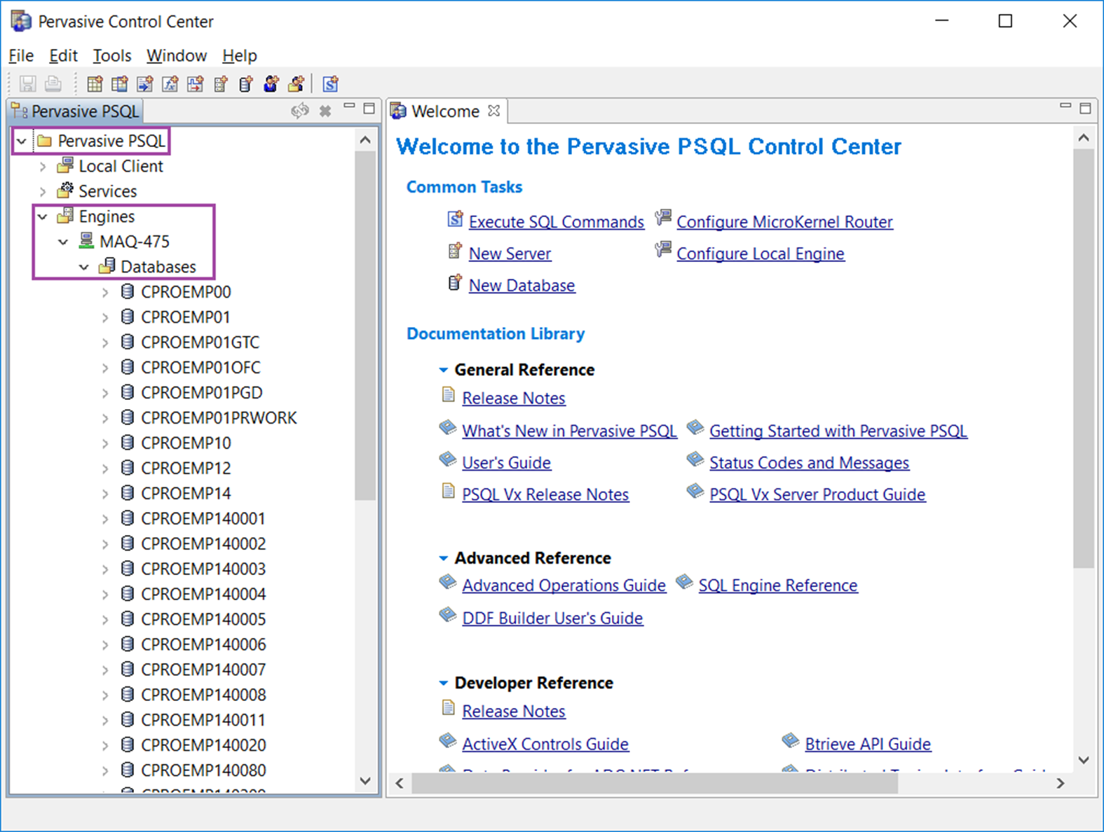This screenshot has height=832, width=1104.
Task: Collapse the Engines node
Action: pos(43,216)
